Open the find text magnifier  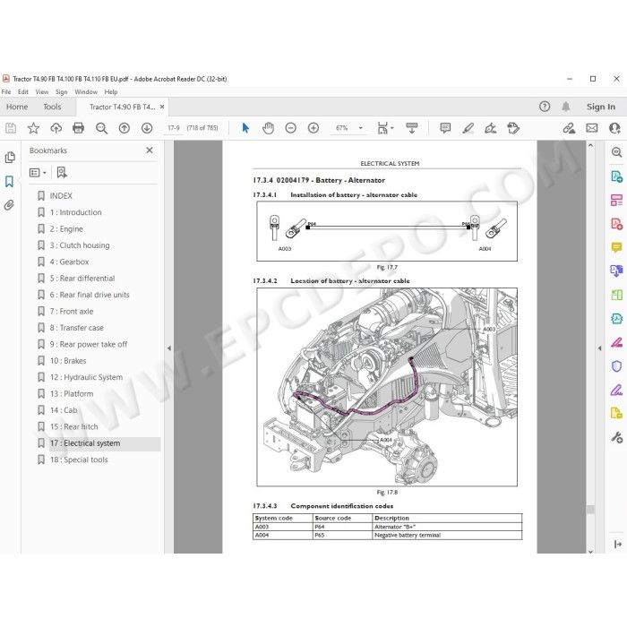coord(101,128)
